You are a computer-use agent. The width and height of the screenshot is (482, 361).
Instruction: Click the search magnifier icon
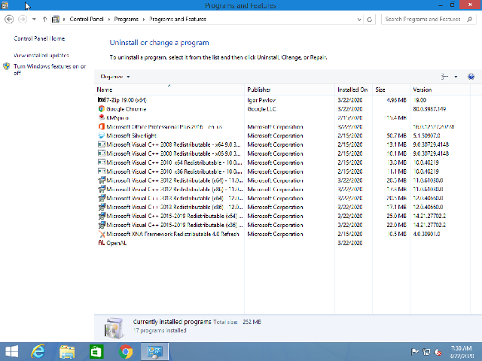[x=469, y=20]
